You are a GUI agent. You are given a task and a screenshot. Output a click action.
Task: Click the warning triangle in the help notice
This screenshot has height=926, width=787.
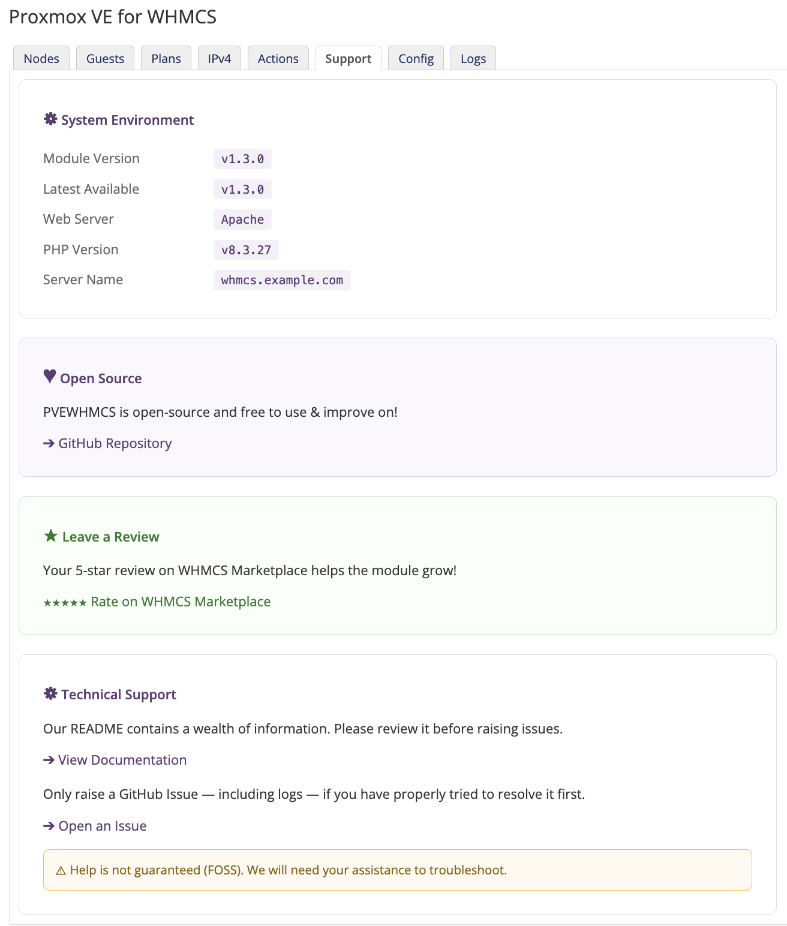61,870
